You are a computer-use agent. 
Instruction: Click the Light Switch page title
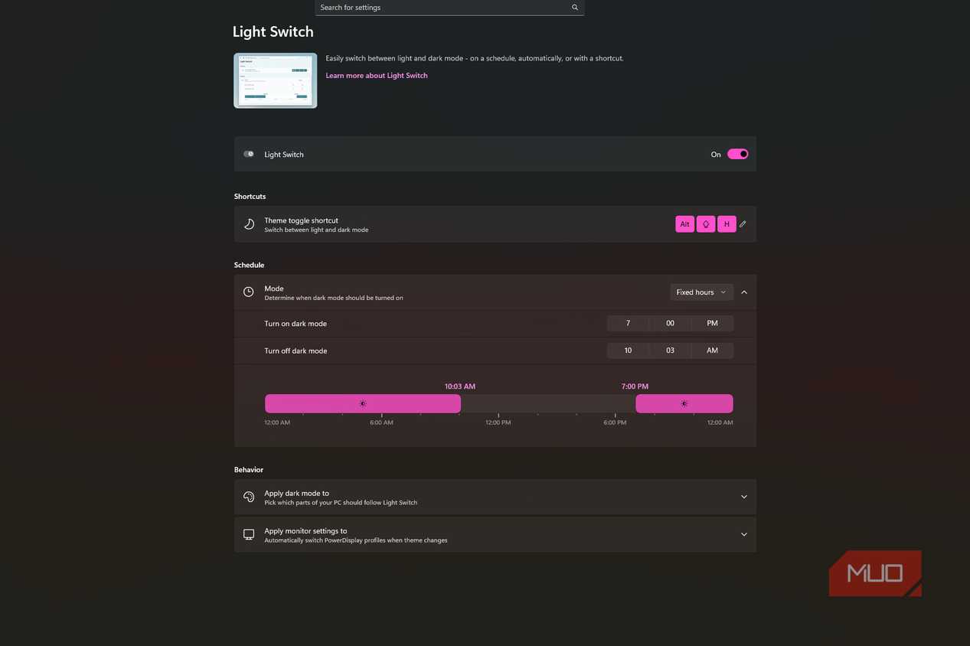pyautogui.click(x=273, y=32)
